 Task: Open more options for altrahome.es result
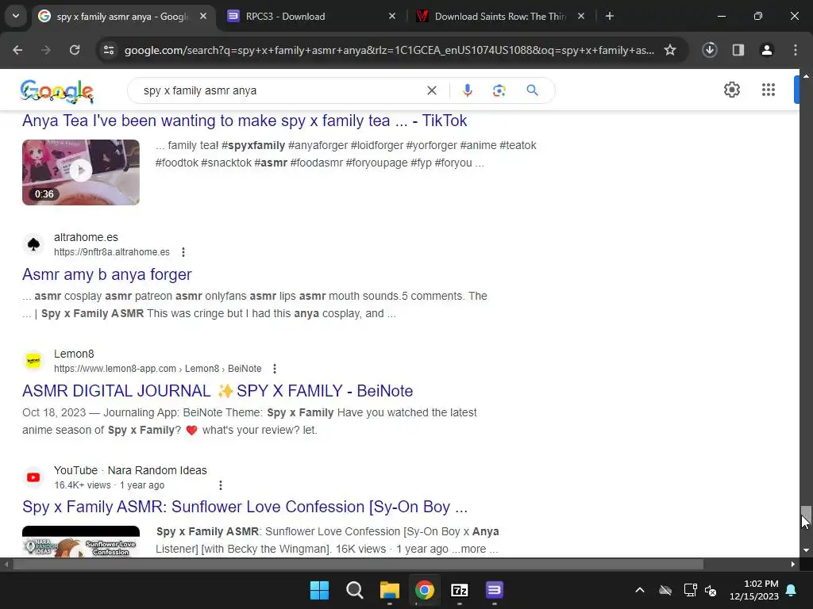tap(183, 252)
